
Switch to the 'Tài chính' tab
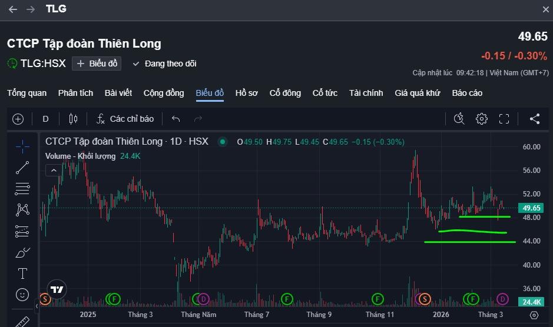[366, 93]
